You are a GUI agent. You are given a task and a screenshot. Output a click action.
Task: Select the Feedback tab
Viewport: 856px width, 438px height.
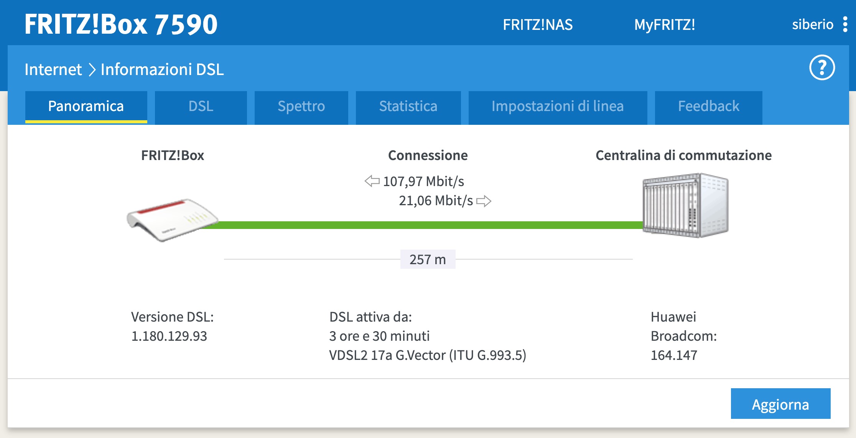click(708, 106)
